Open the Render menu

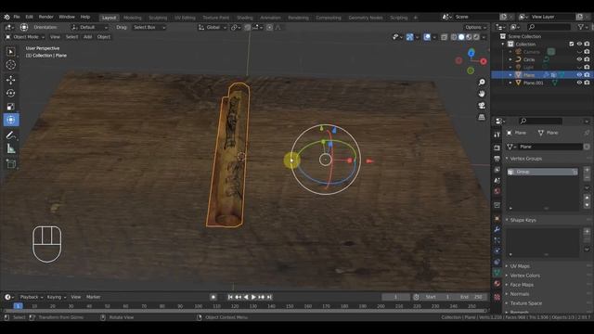(45, 17)
